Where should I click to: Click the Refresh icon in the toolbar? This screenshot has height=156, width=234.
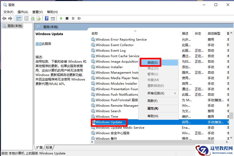tap(33, 18)
